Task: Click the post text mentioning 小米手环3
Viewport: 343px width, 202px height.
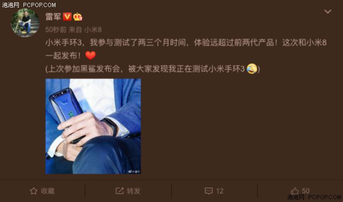Action: point(186,56)
